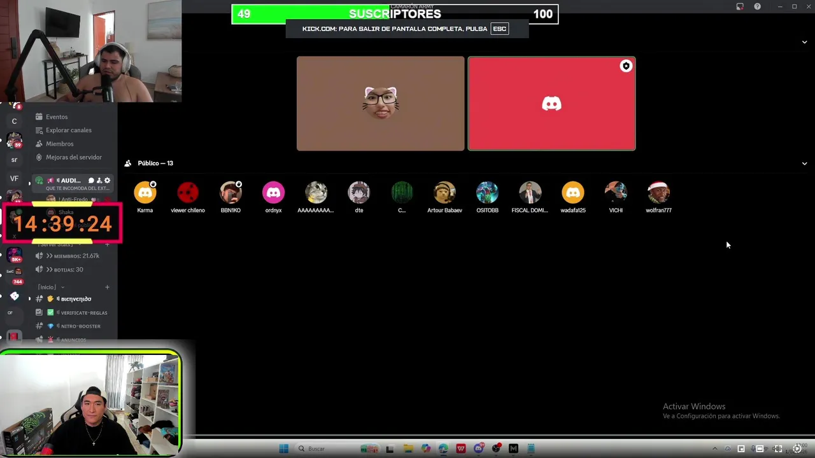Open File Explorer from the taskbar
Screen dimensions: 815x458
tap(408, 448)
